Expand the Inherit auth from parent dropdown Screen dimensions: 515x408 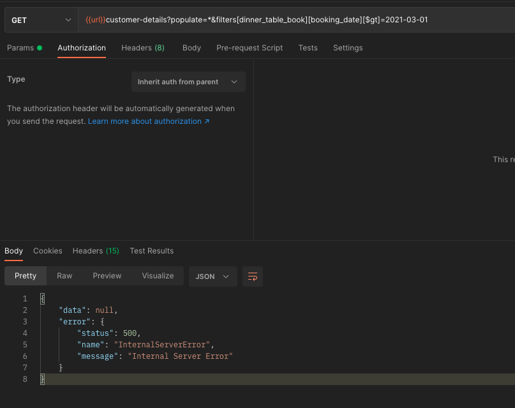click(188, 82)
